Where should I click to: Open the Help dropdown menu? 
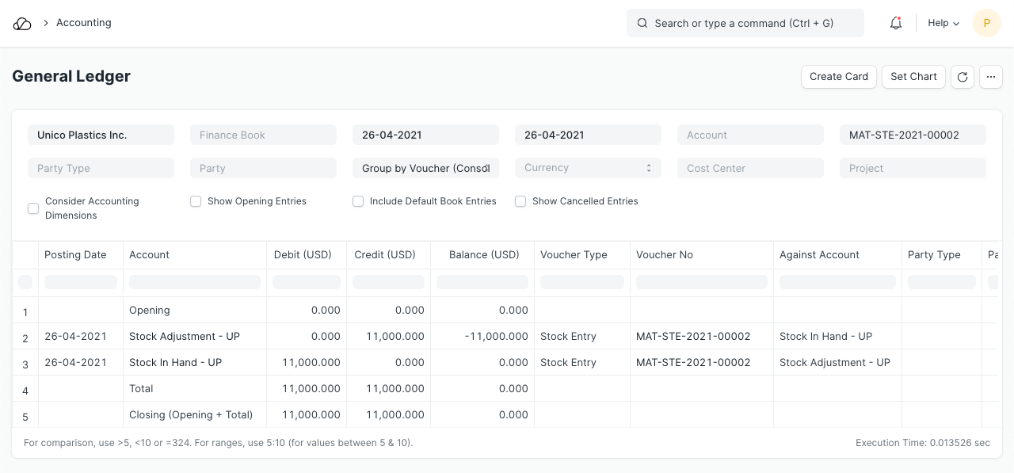pos(943,24)
